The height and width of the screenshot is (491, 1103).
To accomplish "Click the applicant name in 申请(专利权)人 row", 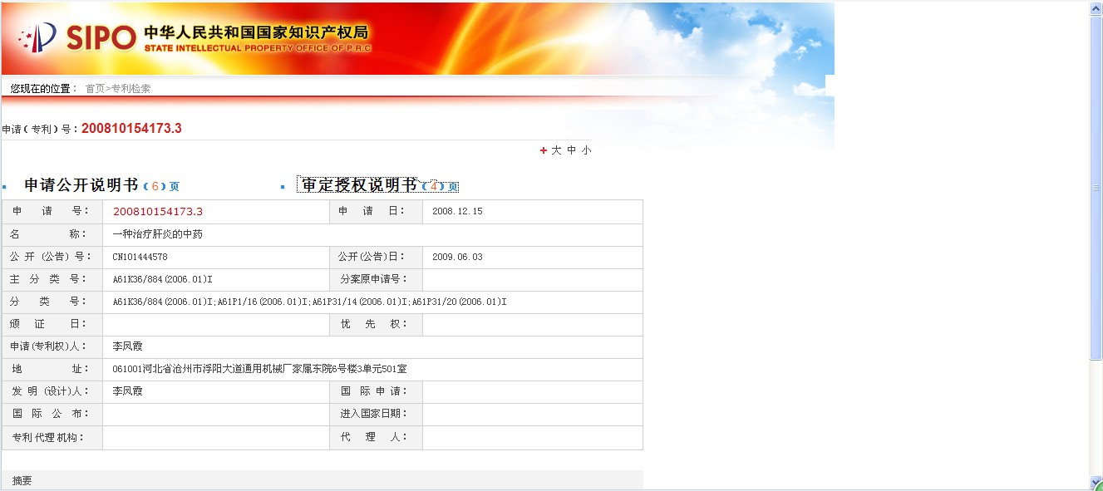I will [x=128, y=346].
